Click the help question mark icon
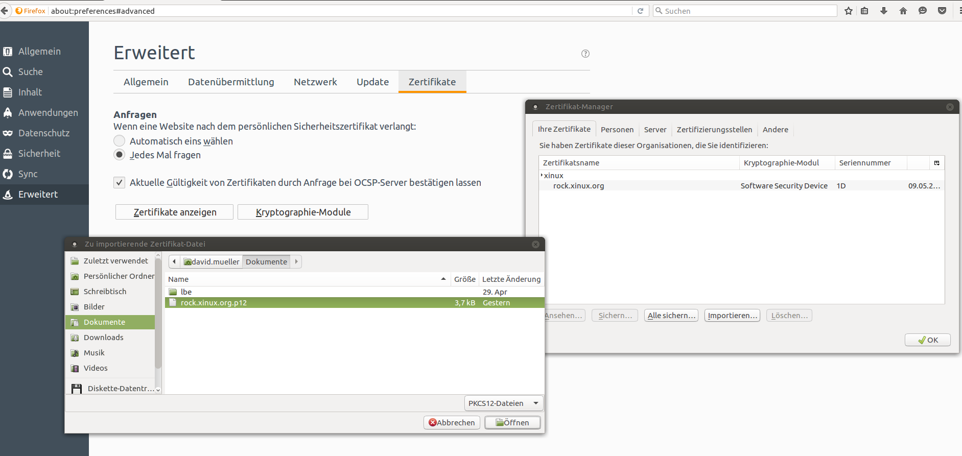 585,54
